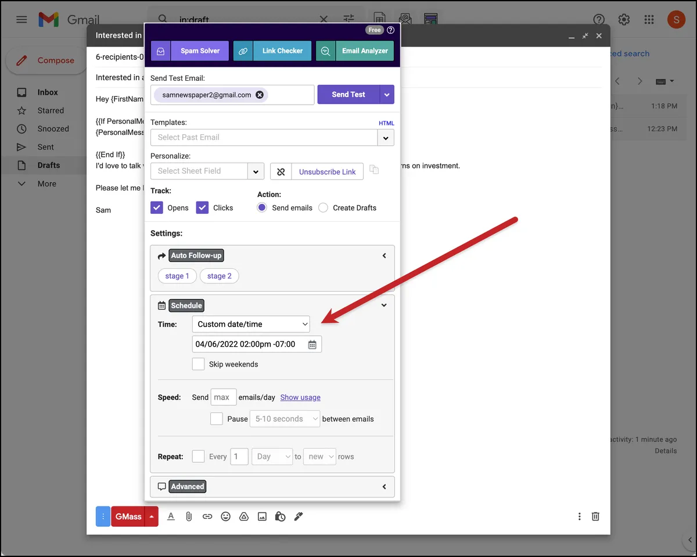Click the Google account avatar S
This screenshot has width=697, height=557.
click(676, 20)
